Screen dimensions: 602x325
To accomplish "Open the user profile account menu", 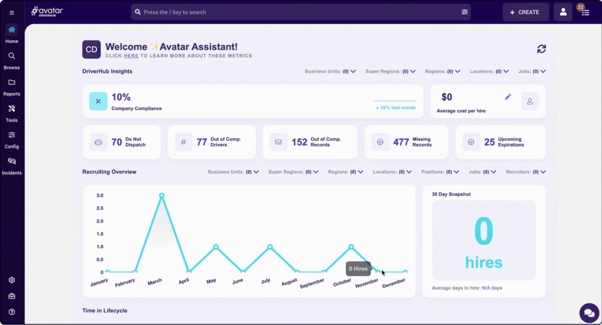I will click(563, 11).
